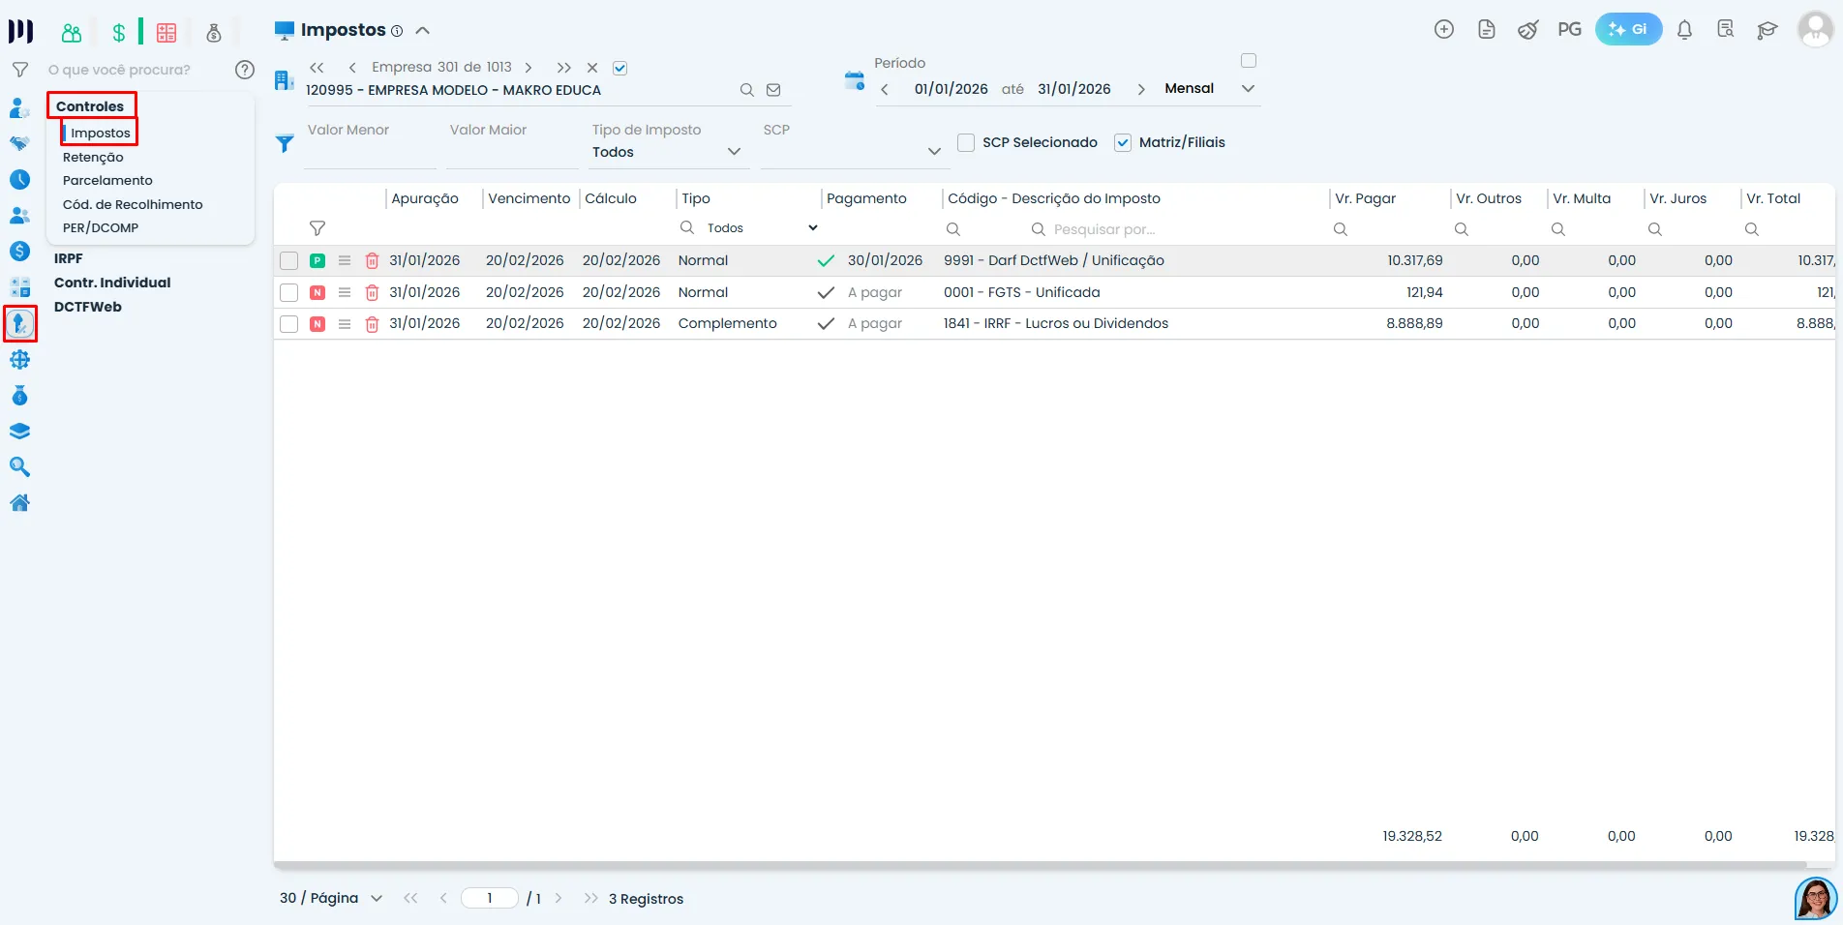Open the Gi AI assistant button
The height and width of the screenshot is (925, 1843).
[x=1628, y=29]
